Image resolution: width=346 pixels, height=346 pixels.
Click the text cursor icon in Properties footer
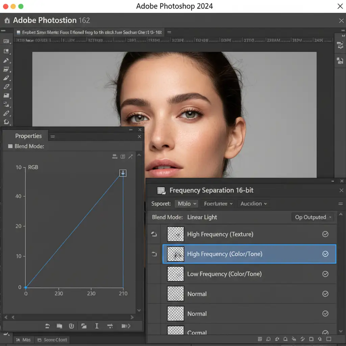[x=97, y=326]
